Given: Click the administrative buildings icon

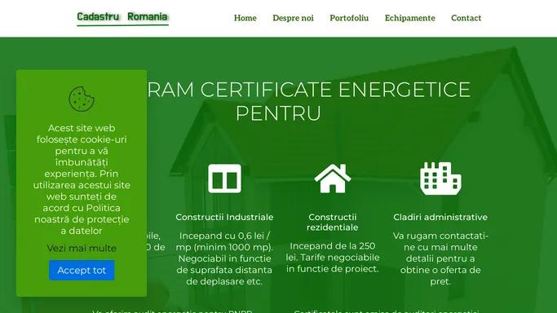Looking at the screenshot, I should 440,179.
